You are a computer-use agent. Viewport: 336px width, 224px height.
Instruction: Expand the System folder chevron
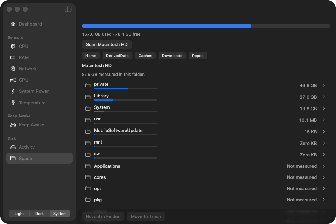[324, 108]
